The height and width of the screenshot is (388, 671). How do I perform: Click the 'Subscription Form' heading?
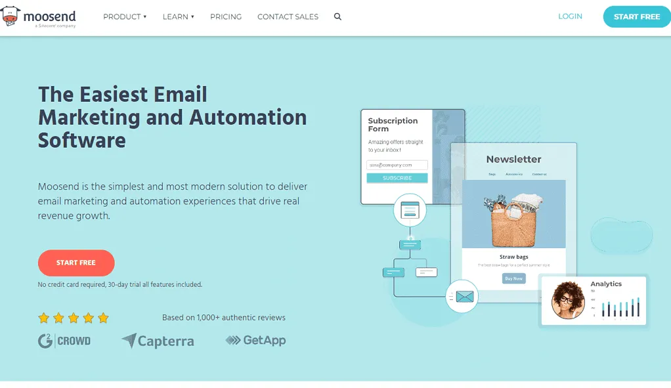point(393,125)
